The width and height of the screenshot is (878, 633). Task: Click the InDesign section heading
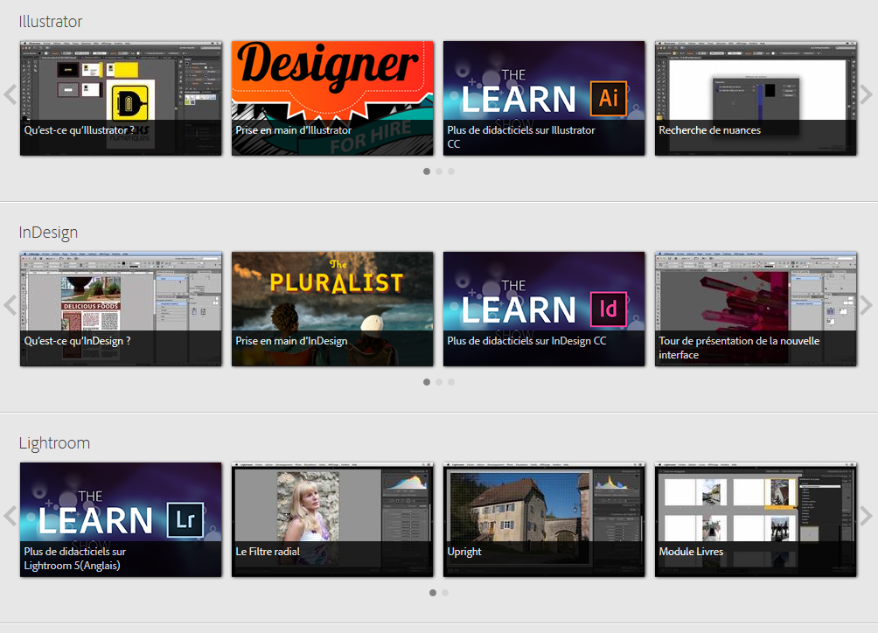pos(48,233)
